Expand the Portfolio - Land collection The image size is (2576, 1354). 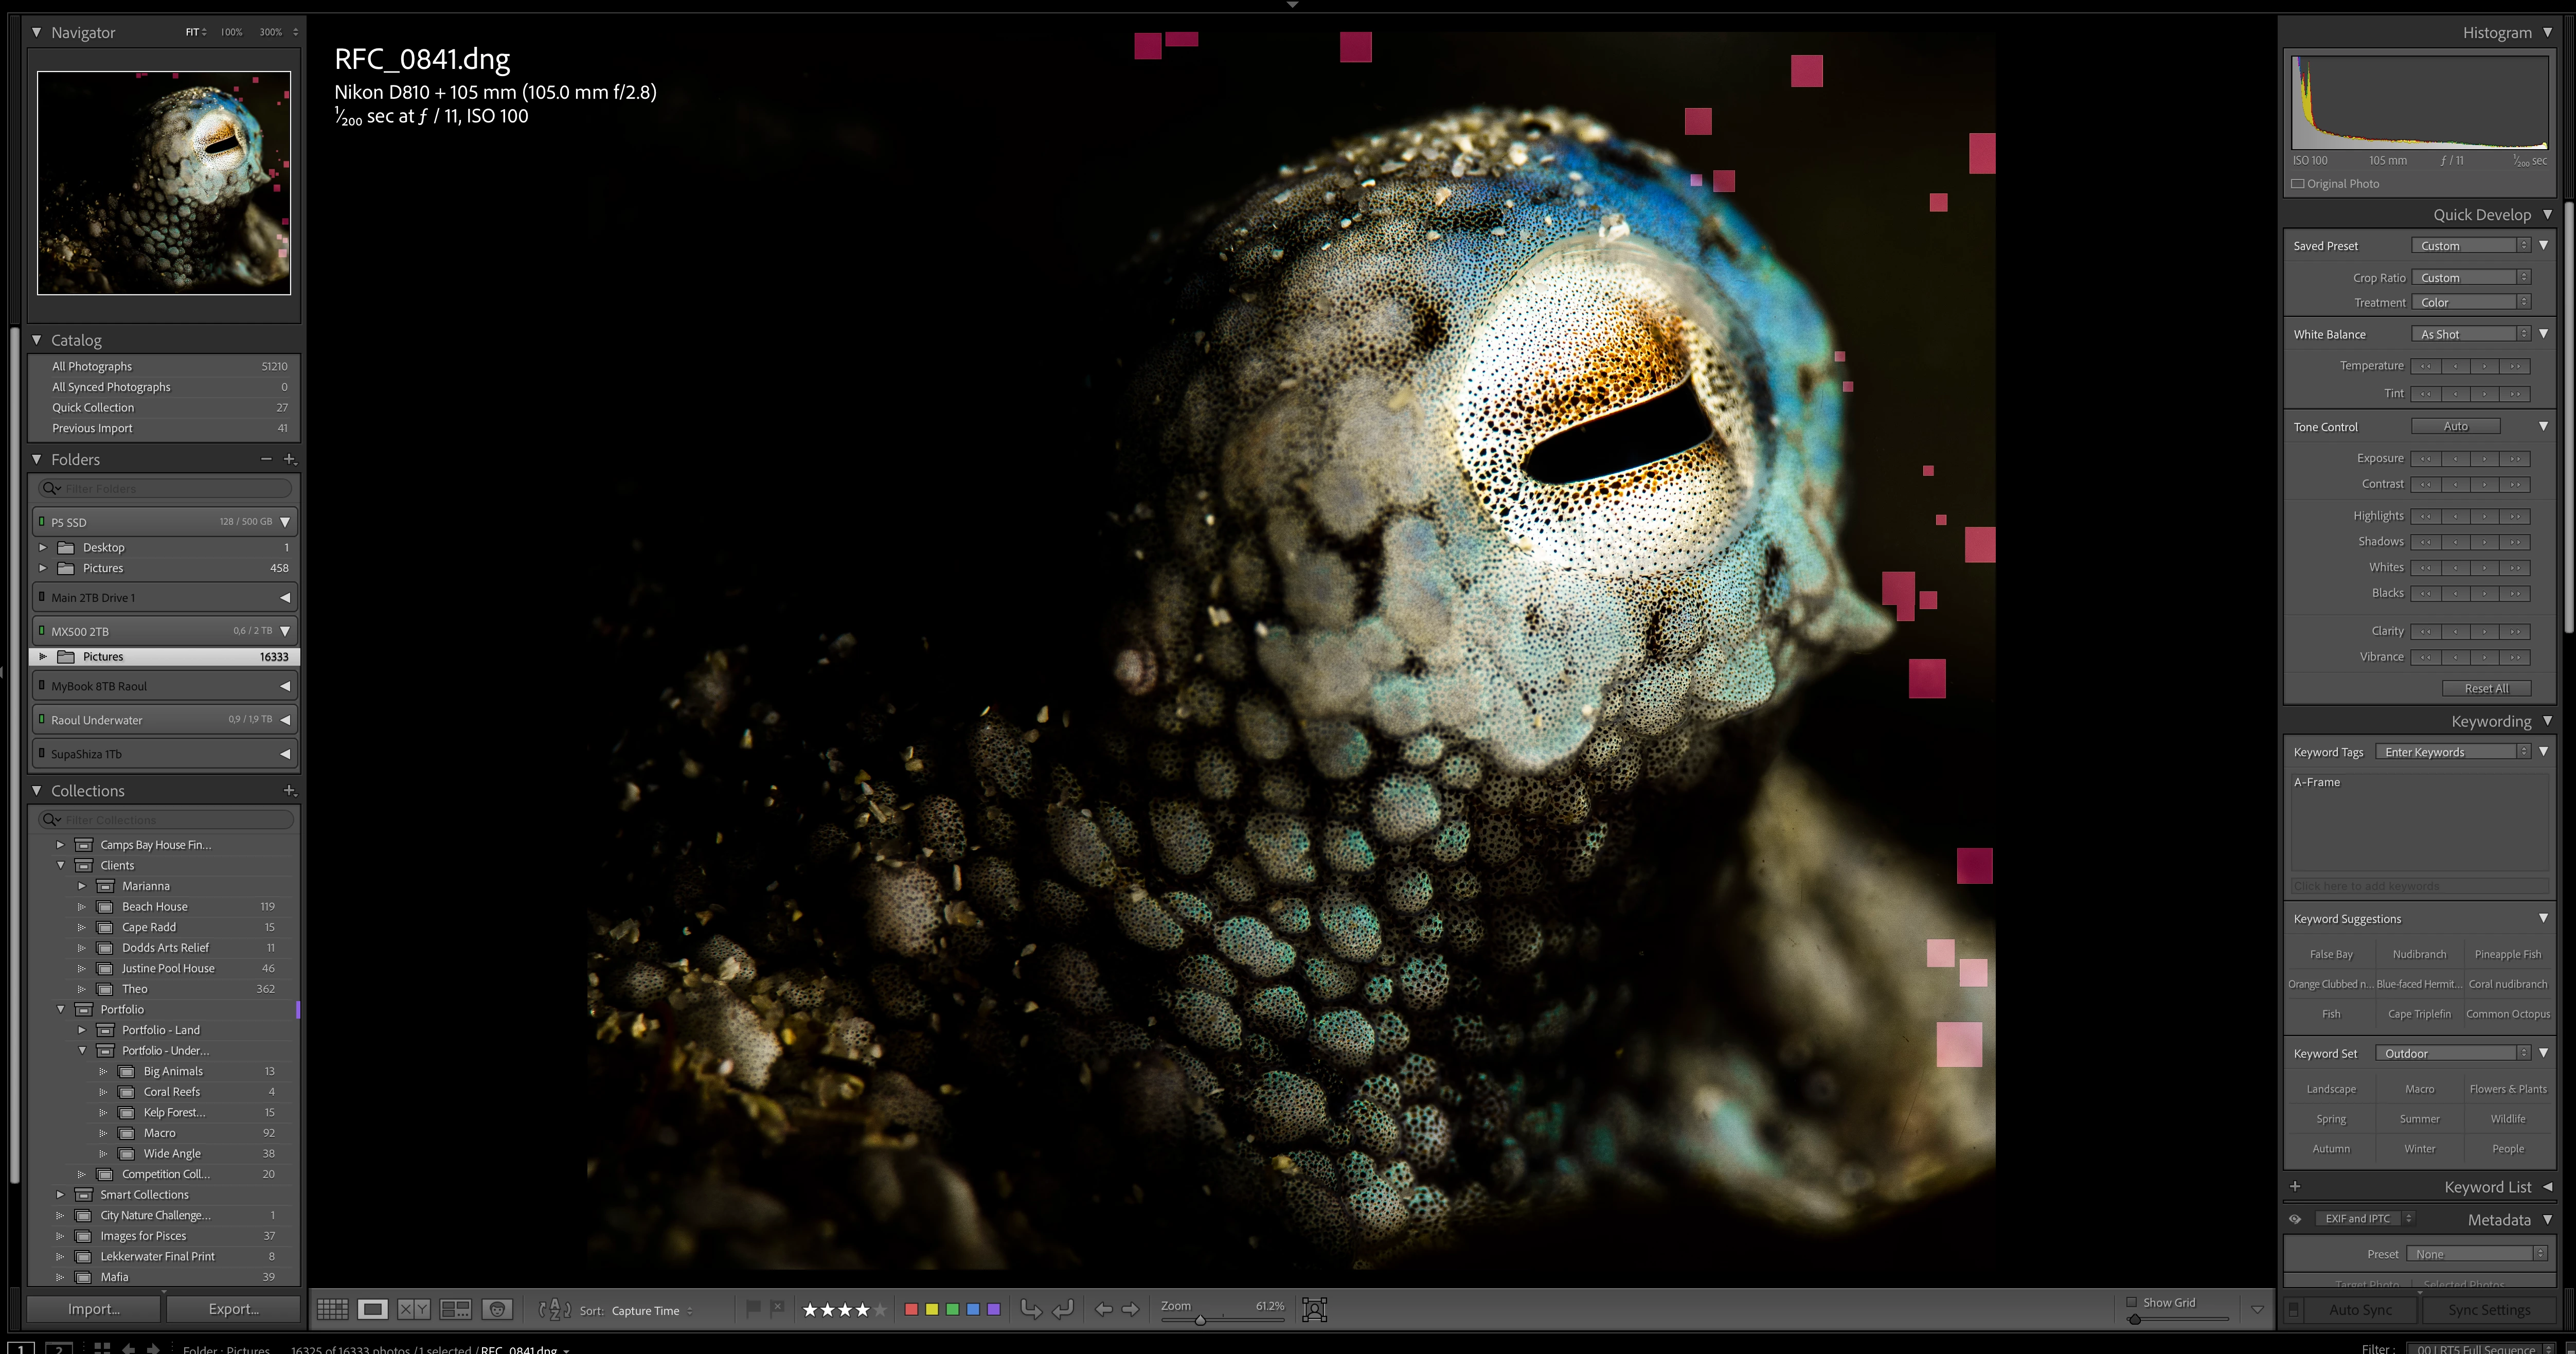pos(82,1030)
